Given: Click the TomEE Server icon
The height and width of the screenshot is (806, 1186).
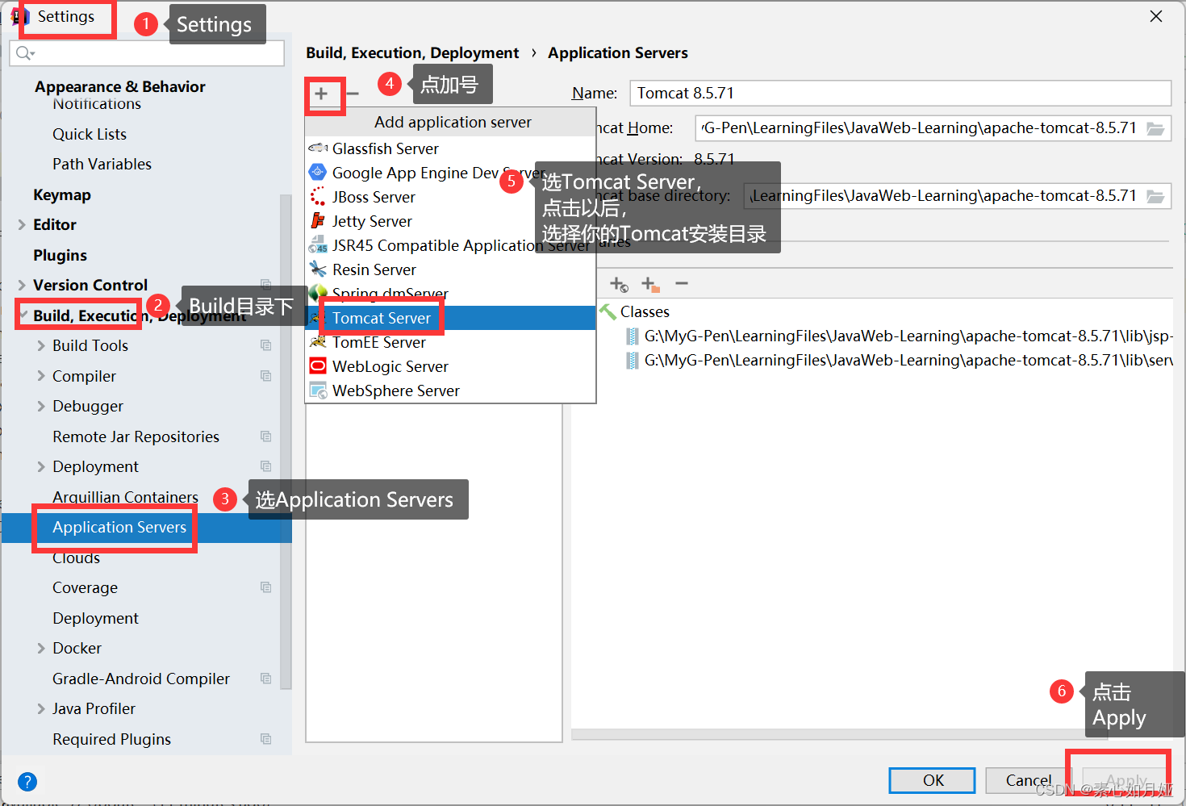Looking at the screenshot, I should [318, 342].
